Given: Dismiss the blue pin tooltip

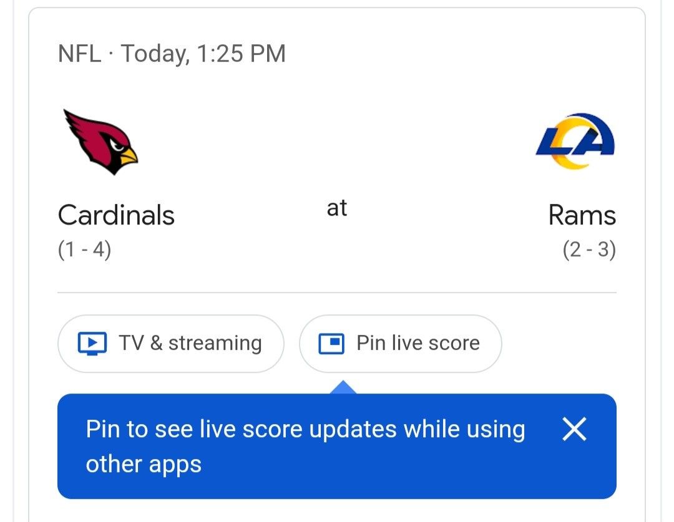Looking at the screenshot, I should 574,429.
